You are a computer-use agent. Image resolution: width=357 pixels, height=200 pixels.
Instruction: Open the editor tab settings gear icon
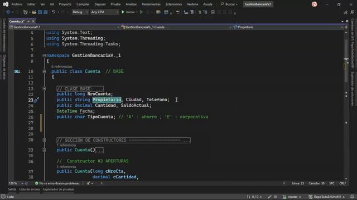click(347, 21)
